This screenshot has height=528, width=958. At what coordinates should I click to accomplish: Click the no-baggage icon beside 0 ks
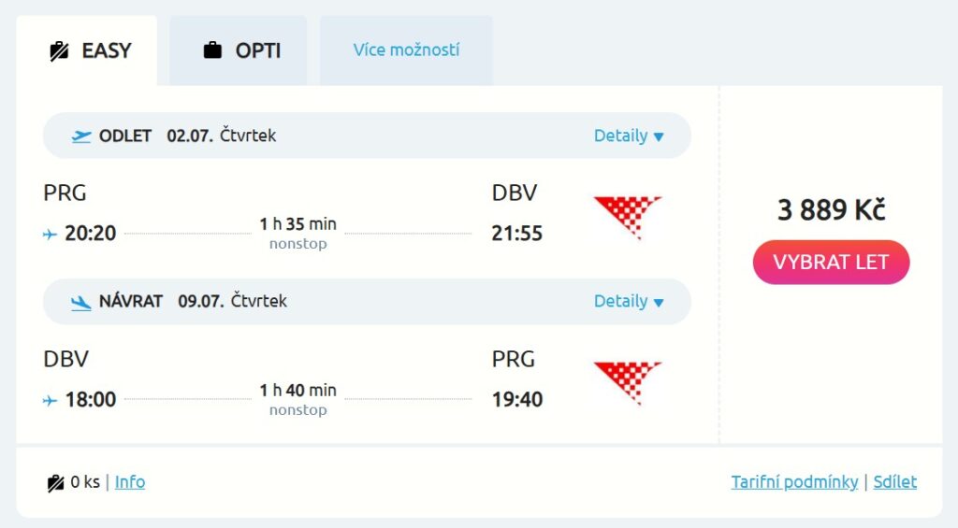(x=55, y=483)
